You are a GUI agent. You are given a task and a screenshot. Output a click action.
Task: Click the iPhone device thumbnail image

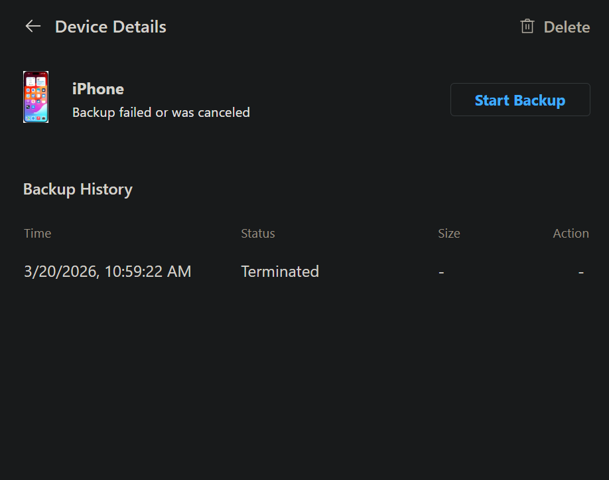pyautogui.click(x=36, y=97)
